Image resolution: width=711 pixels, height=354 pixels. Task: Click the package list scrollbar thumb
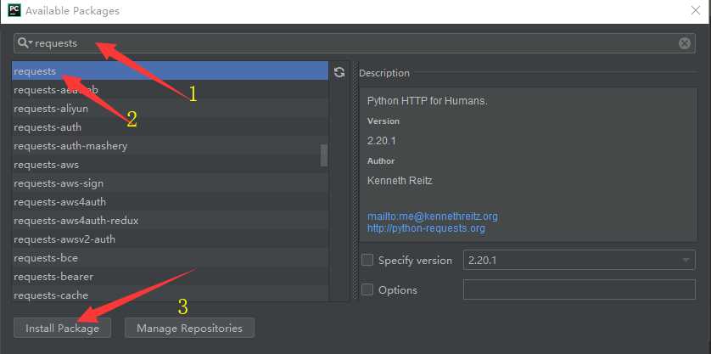pos(324,155)
